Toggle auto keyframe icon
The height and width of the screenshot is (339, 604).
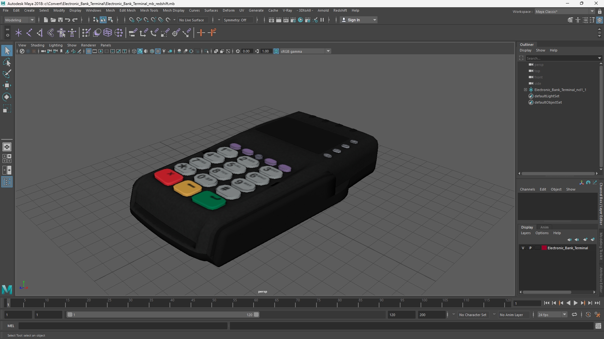point(588,315)
